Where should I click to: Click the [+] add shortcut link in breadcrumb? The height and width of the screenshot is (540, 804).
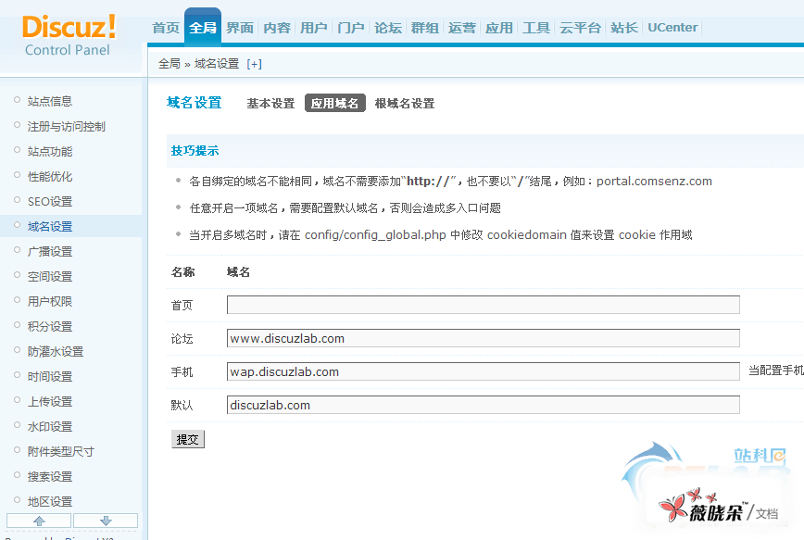pos(254,64)
